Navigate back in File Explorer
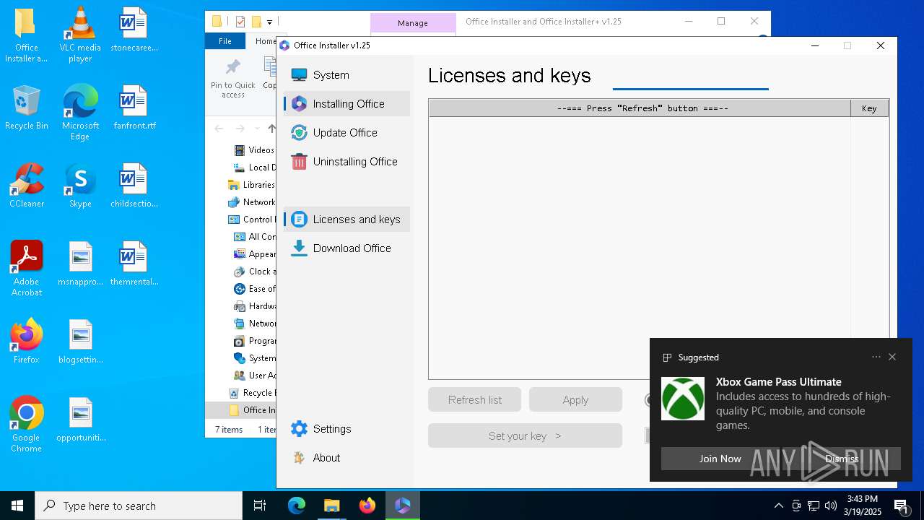The height and width of the screenshot is (520, 924). (219, 129)
